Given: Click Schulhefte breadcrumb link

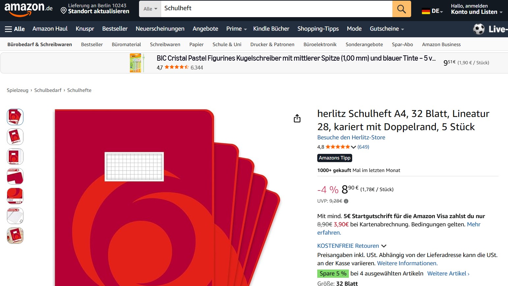Looking at the screenshot, I should click(x=79, y=90).
